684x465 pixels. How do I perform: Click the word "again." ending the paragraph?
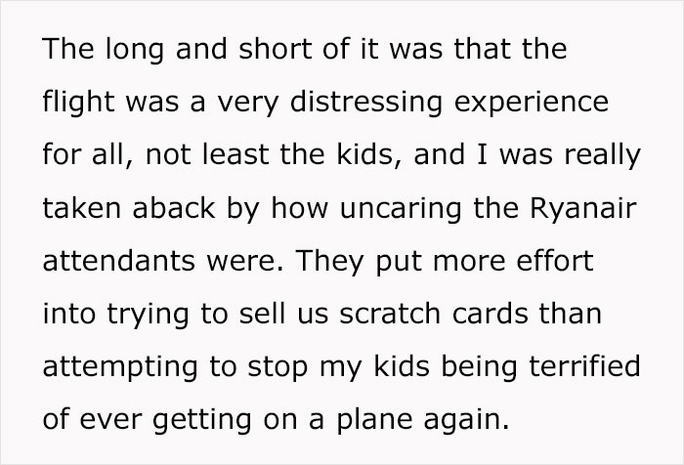click(x=466, y=420)
